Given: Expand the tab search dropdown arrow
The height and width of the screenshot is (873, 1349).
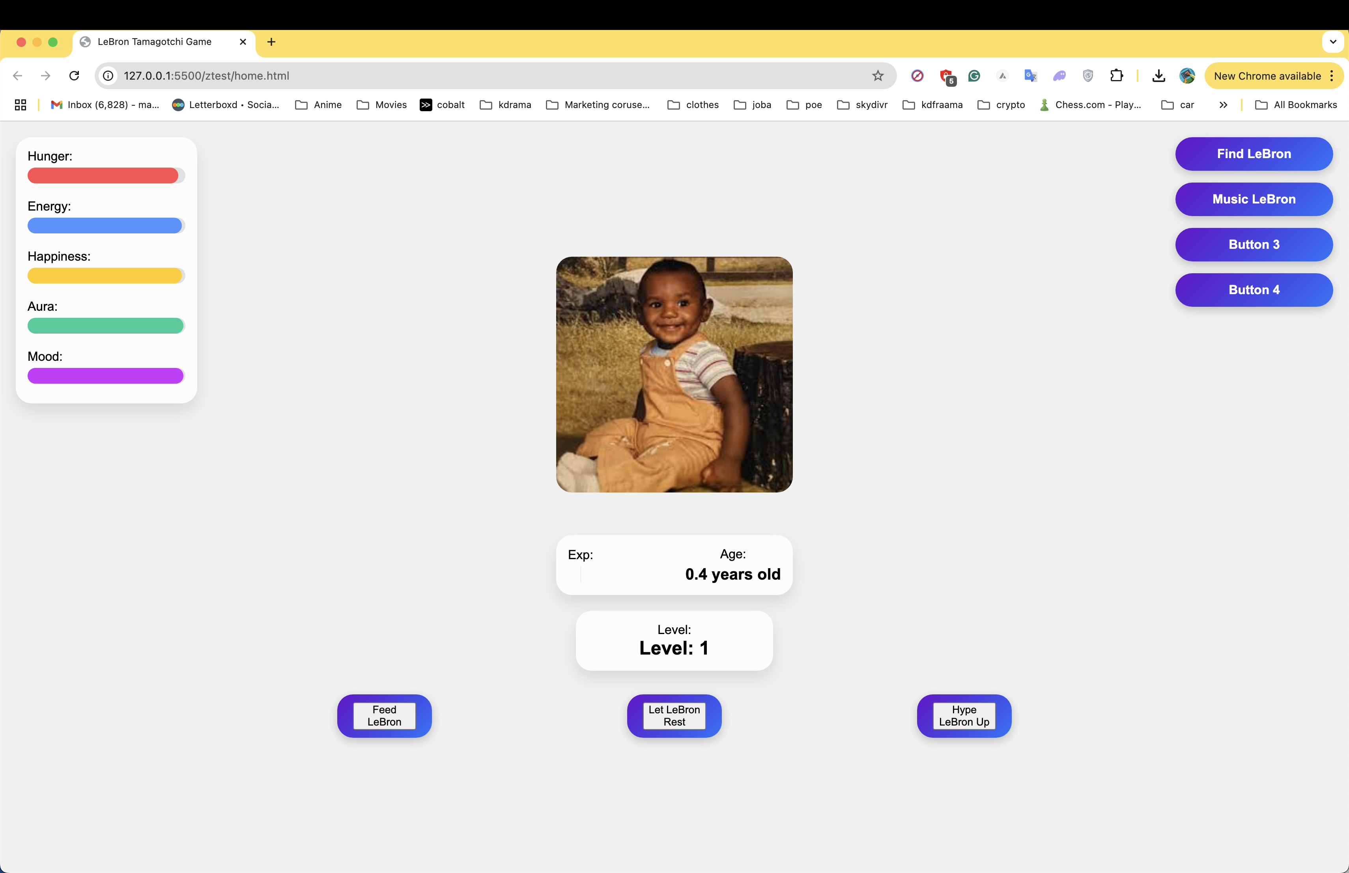Looking at the screenshot, I should (x=1333, y=42).
